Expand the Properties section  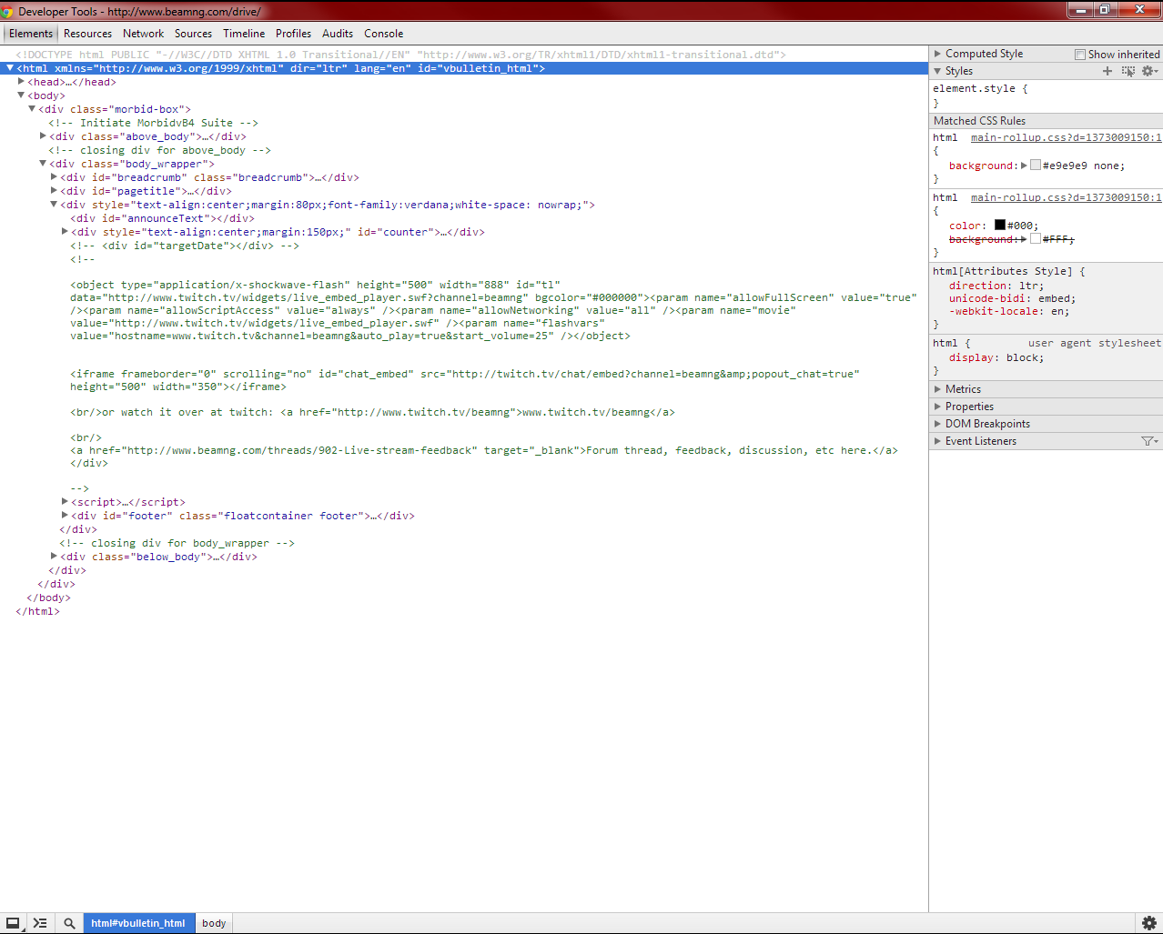click(938, 407)
